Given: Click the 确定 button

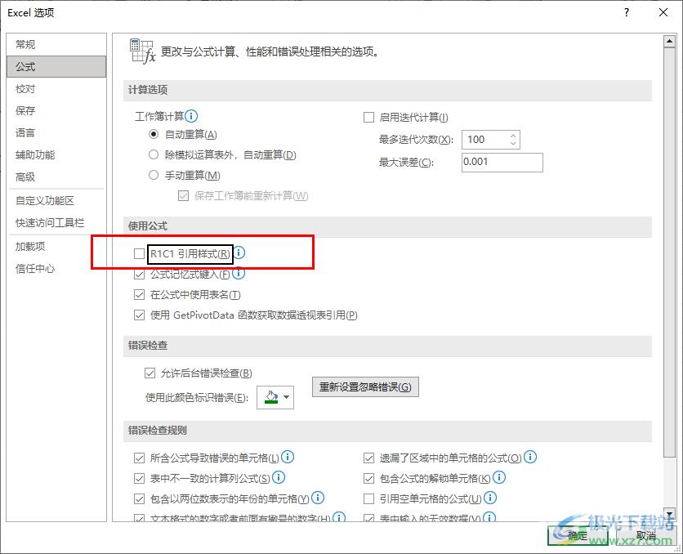Looking at the screenshot, I should [x=578, y=535].
